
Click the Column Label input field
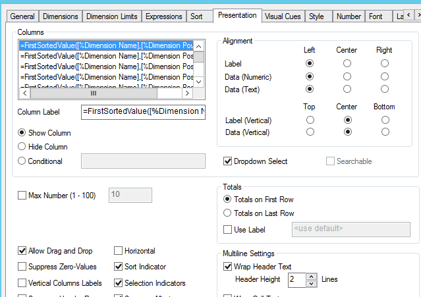(x=143, y=112)
